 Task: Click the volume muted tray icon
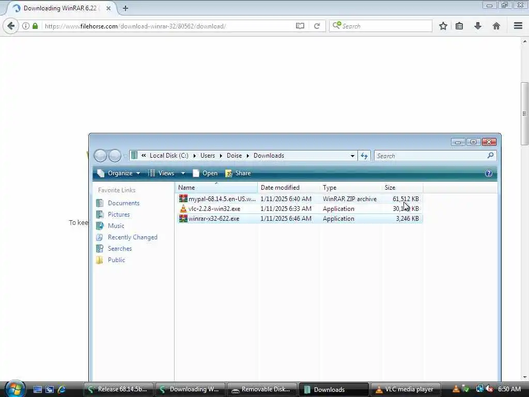point(490,389)
